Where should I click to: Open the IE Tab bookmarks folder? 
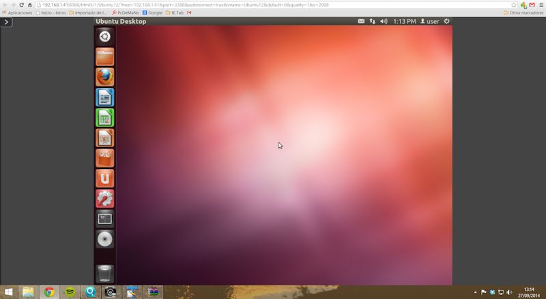[175, 13]
